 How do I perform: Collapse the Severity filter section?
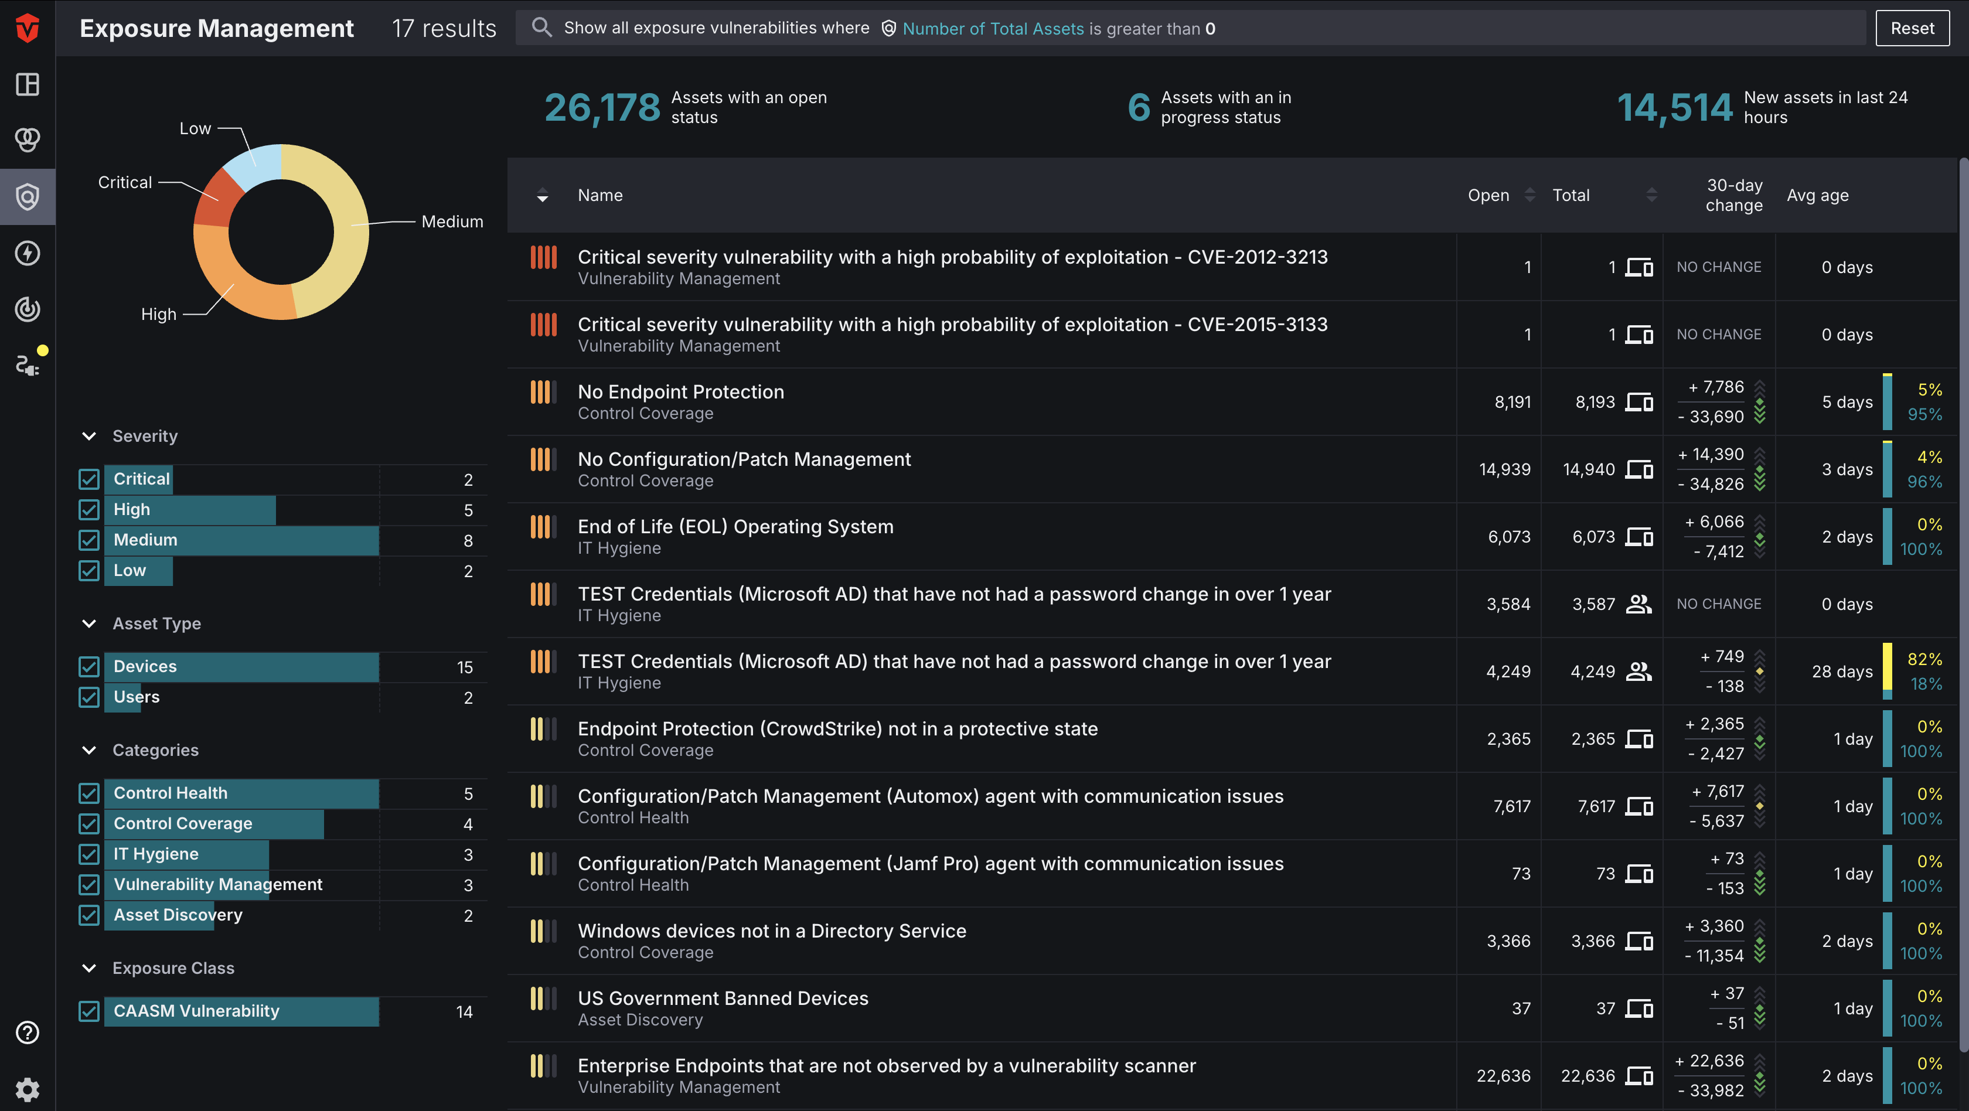click(x=88, y=435)
